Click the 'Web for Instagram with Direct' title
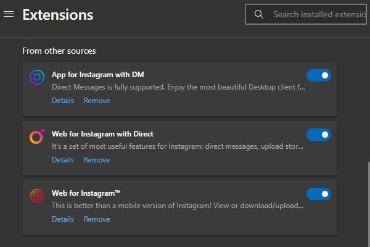The height and width of the screenshot is (247, 370). [102, 134]
